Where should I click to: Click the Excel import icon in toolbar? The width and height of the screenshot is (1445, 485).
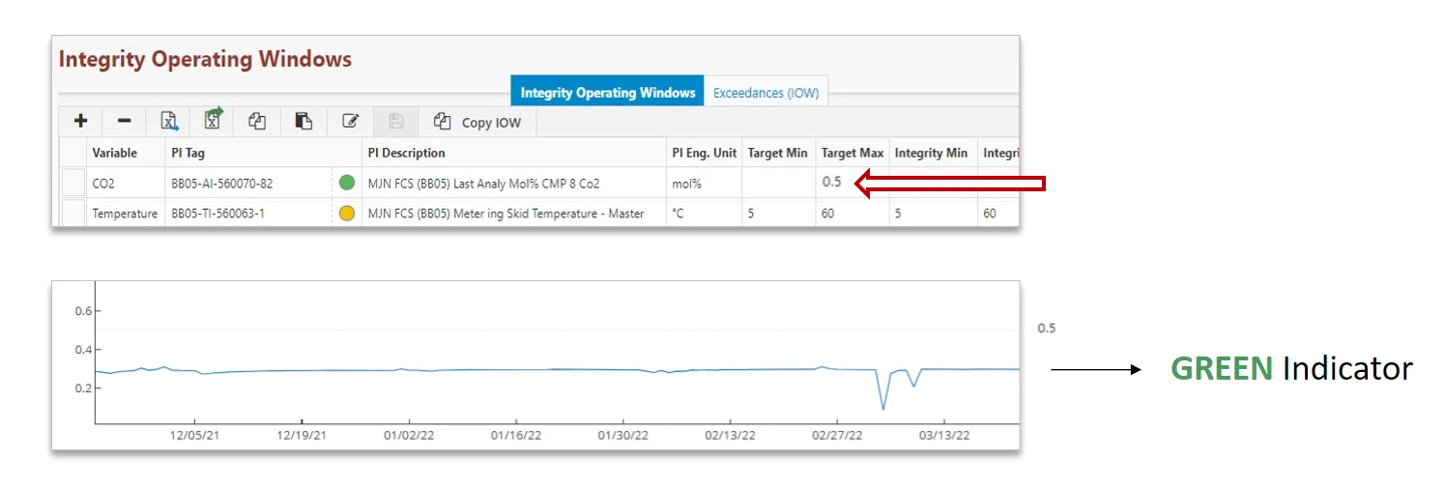(x=169, y=121)
